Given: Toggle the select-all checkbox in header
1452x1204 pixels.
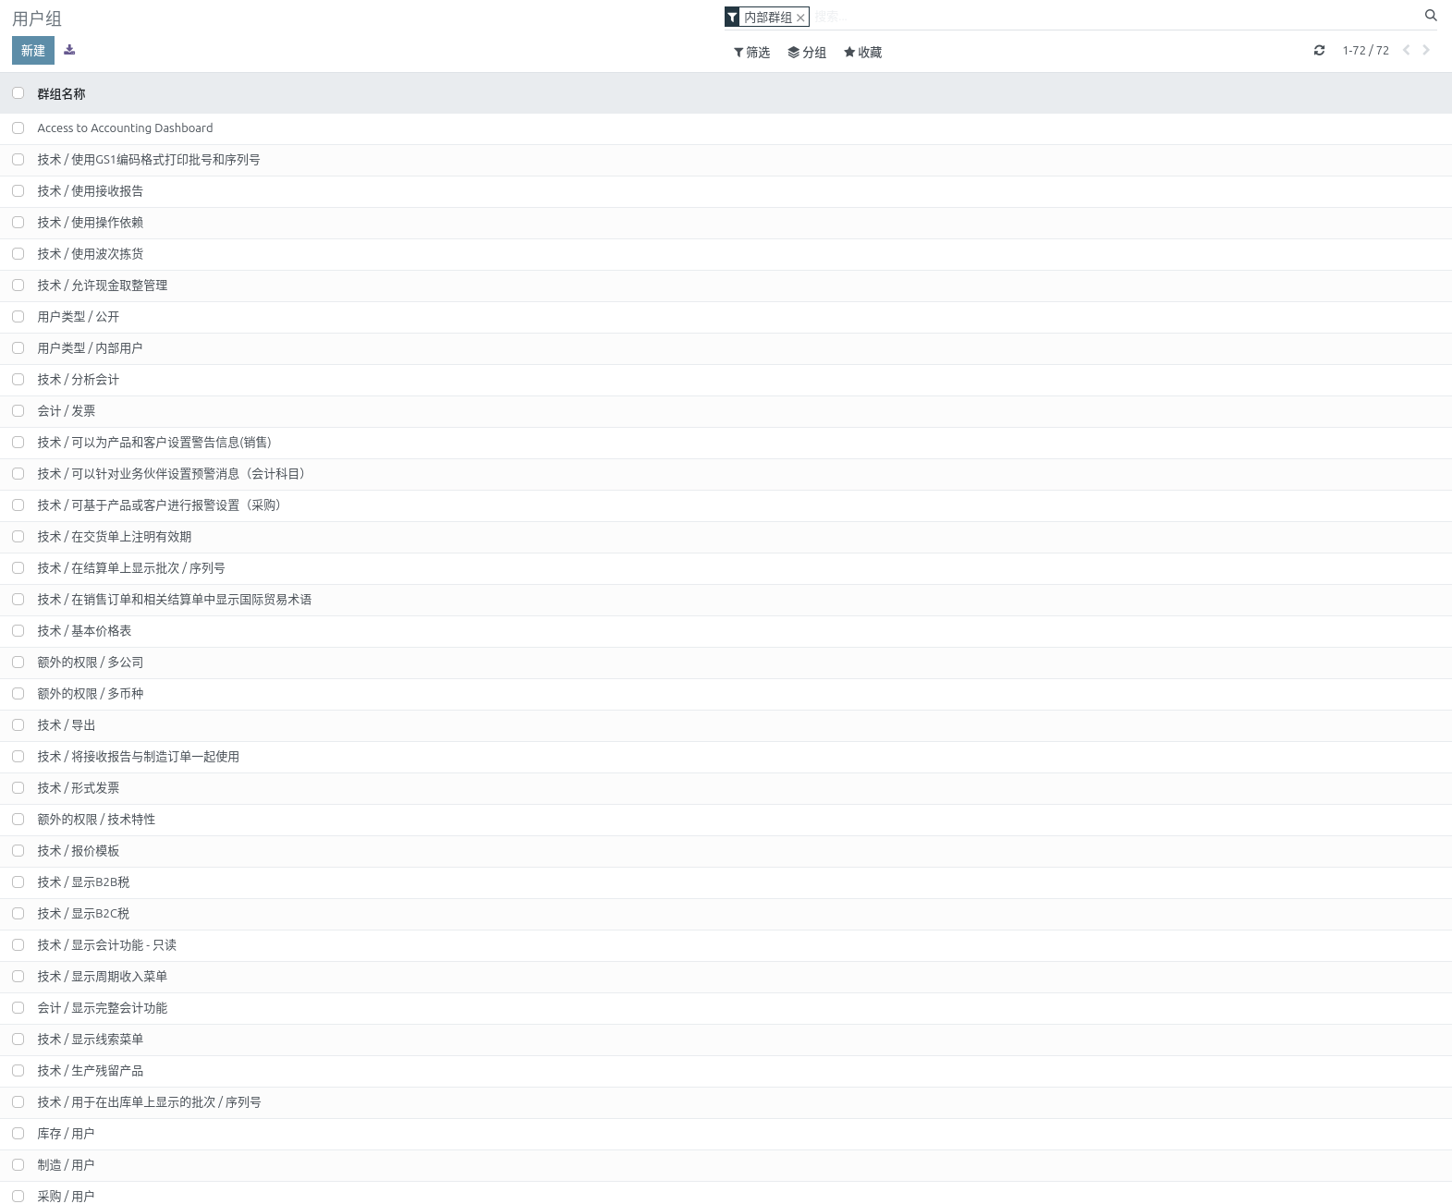Looking at the screenshot, I should click(18, 93).
